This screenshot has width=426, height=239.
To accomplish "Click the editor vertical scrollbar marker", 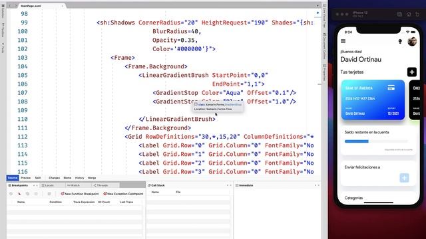I will pyautogui.click(x=319, y=84).
